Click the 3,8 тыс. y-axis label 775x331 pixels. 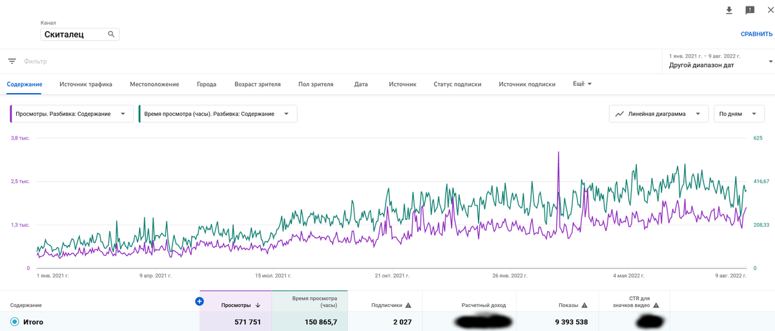20,138
